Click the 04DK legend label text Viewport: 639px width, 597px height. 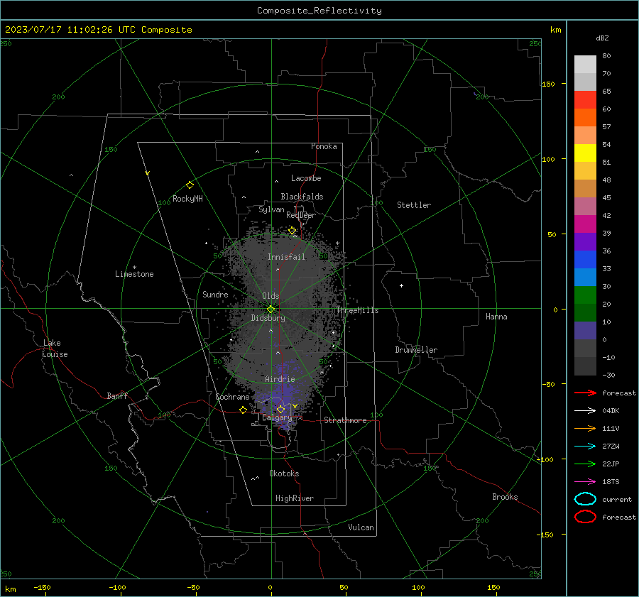611,411
